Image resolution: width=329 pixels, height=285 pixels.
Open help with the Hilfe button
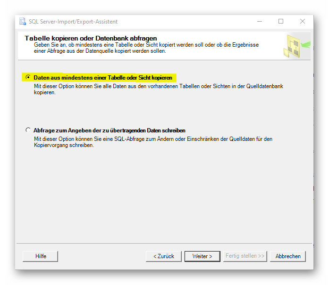pyautogui.click(x=41, y=256)
